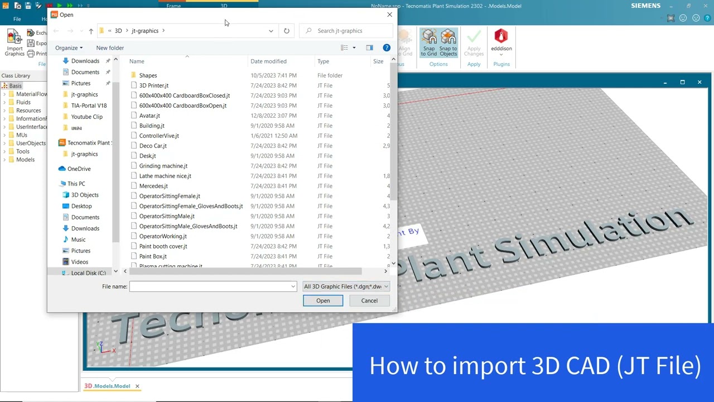This screenshot has width=714, height=402.
Task: Select 3D Printer.jt file
Action: (x=153, y=85)
